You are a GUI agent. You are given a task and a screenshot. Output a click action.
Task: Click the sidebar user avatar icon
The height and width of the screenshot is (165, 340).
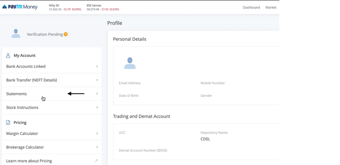point(16,34)
